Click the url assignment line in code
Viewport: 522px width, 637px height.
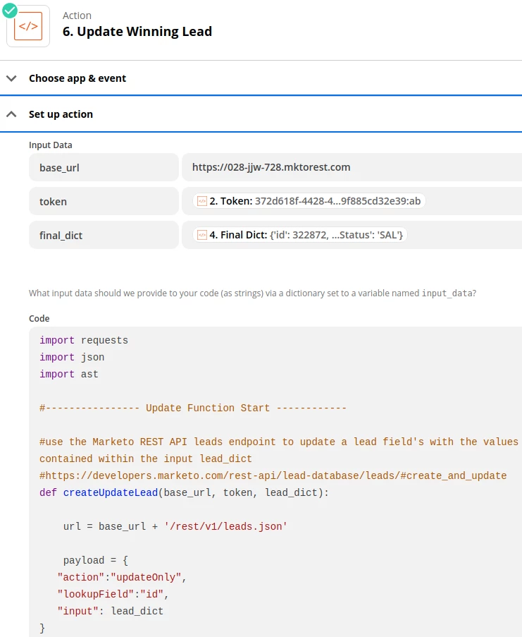pyautogui.click(x=175, y=526)
